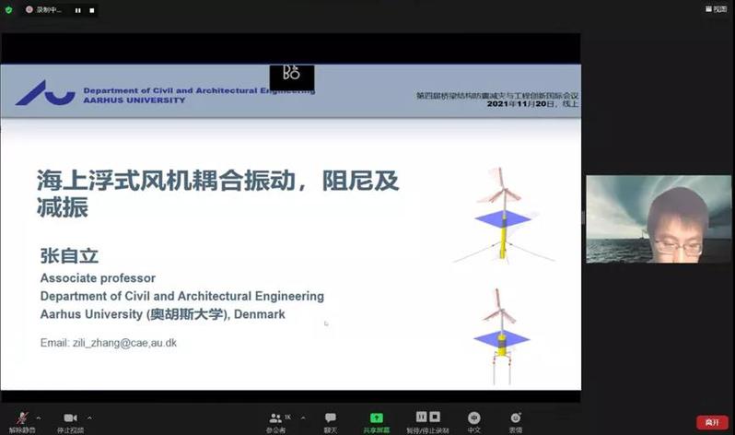Screen dimensions: 735x435
Task: Click the B&O logo on the slide
Action: click(x=291, y=76)
